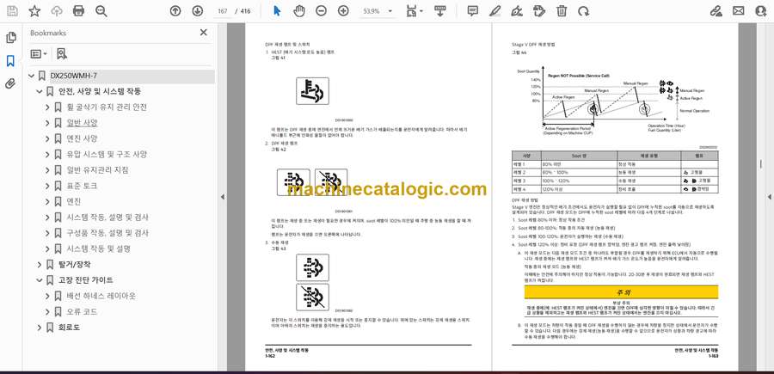Click the page number field showing 167
Screen dimensions: 774x374
(222, 11)
